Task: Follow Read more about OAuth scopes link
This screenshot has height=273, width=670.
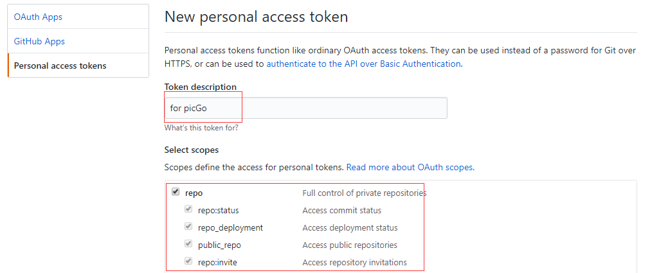Action: pos(410,167)
